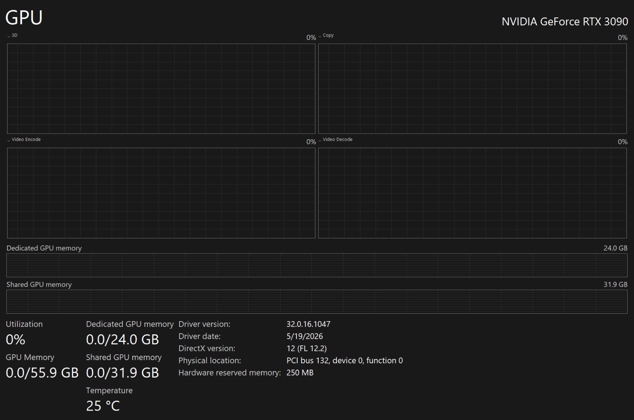Select the 12 (FL 12.2) value

pos(307,349)
